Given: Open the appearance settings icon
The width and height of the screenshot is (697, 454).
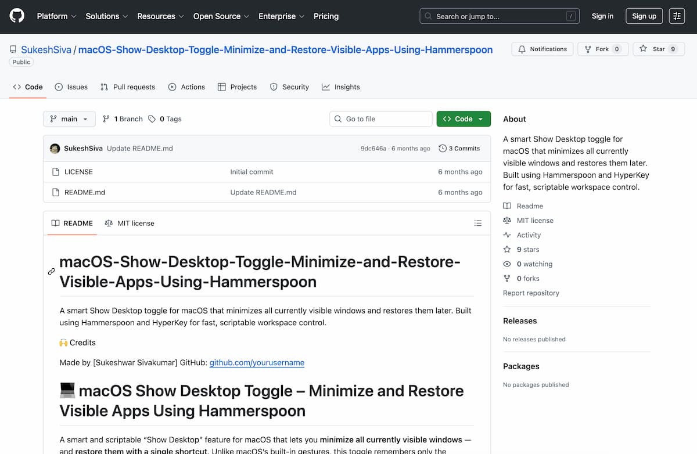Looking at the screenshot, I should click(676, 16).
